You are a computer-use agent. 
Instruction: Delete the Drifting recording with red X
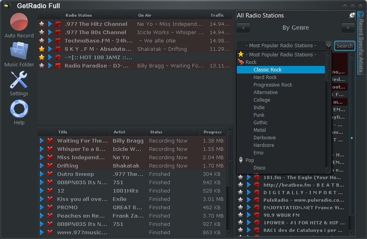(50, 166)
